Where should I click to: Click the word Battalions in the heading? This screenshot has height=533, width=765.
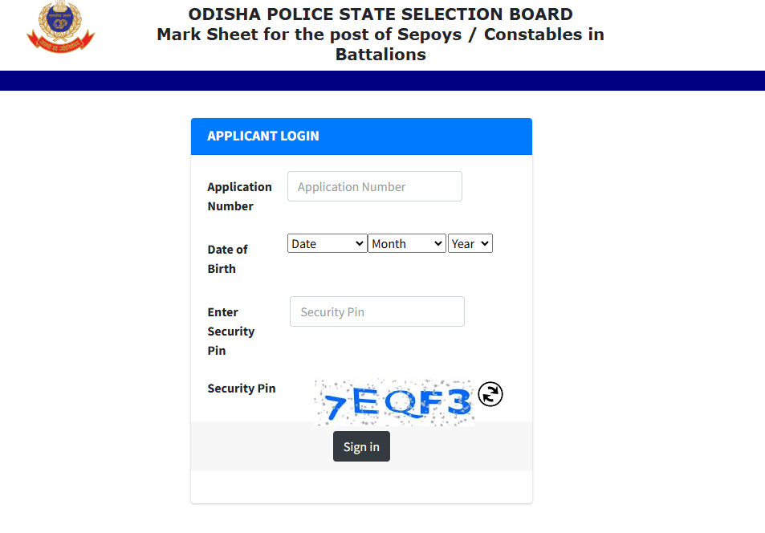(380, 55)
